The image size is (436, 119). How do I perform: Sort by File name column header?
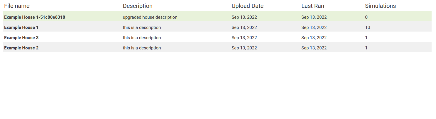point(17,6)
